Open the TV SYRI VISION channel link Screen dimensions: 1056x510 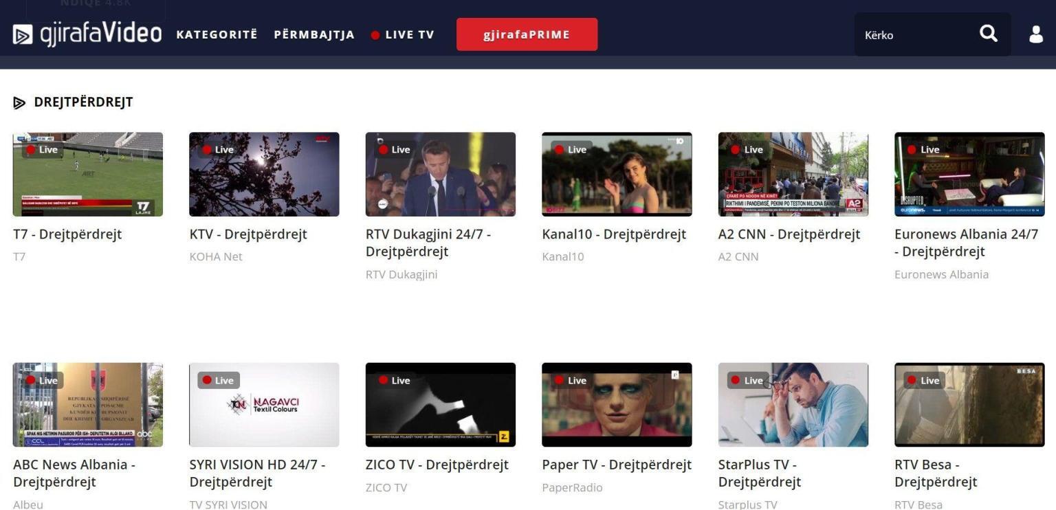click(x=228, y=505)
